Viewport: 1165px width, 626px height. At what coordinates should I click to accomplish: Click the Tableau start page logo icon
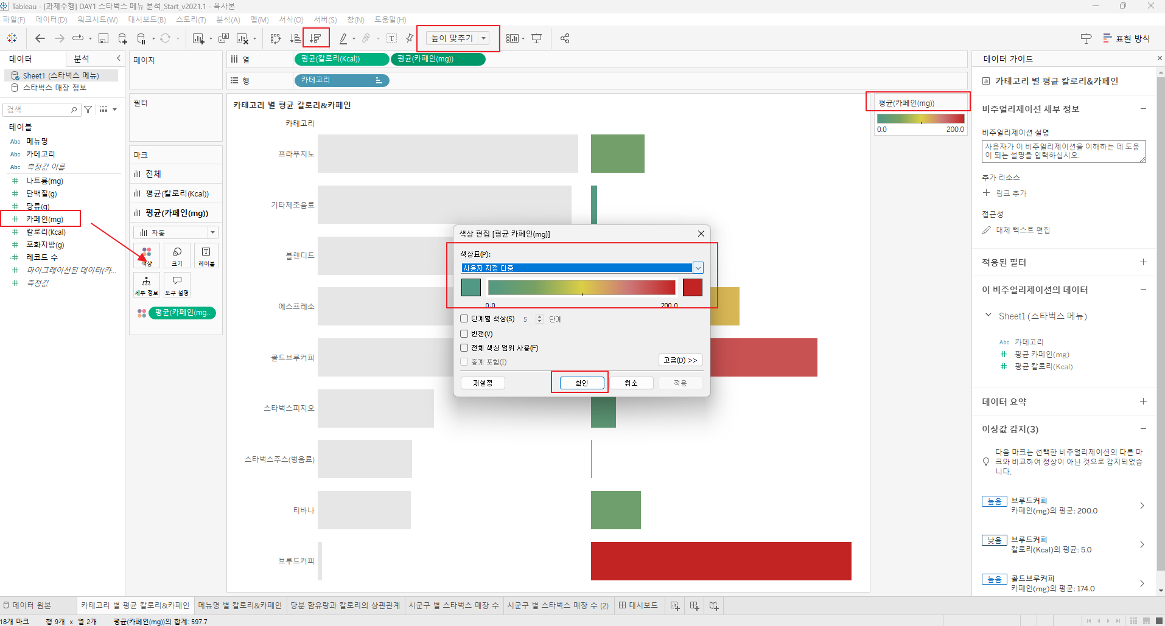point(12,38)
